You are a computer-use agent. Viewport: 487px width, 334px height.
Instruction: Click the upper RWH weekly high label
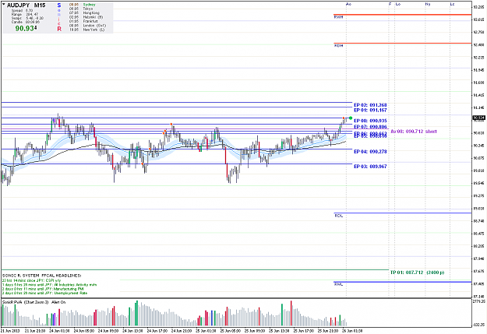(338, 17)
